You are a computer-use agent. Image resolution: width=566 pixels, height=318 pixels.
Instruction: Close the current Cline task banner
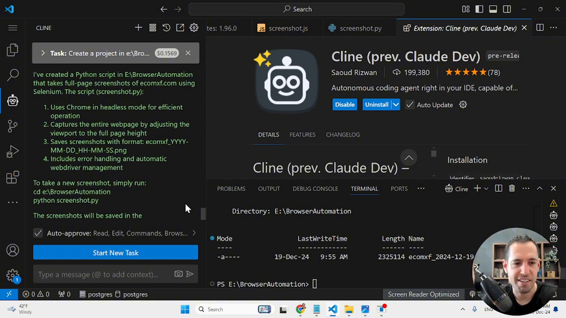[188, 53]
